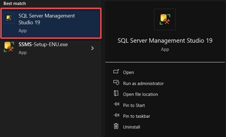Viewport: 226px width, 137px height.
Task: Click the Open file location document icon
Action: click(x=116, y=94)
